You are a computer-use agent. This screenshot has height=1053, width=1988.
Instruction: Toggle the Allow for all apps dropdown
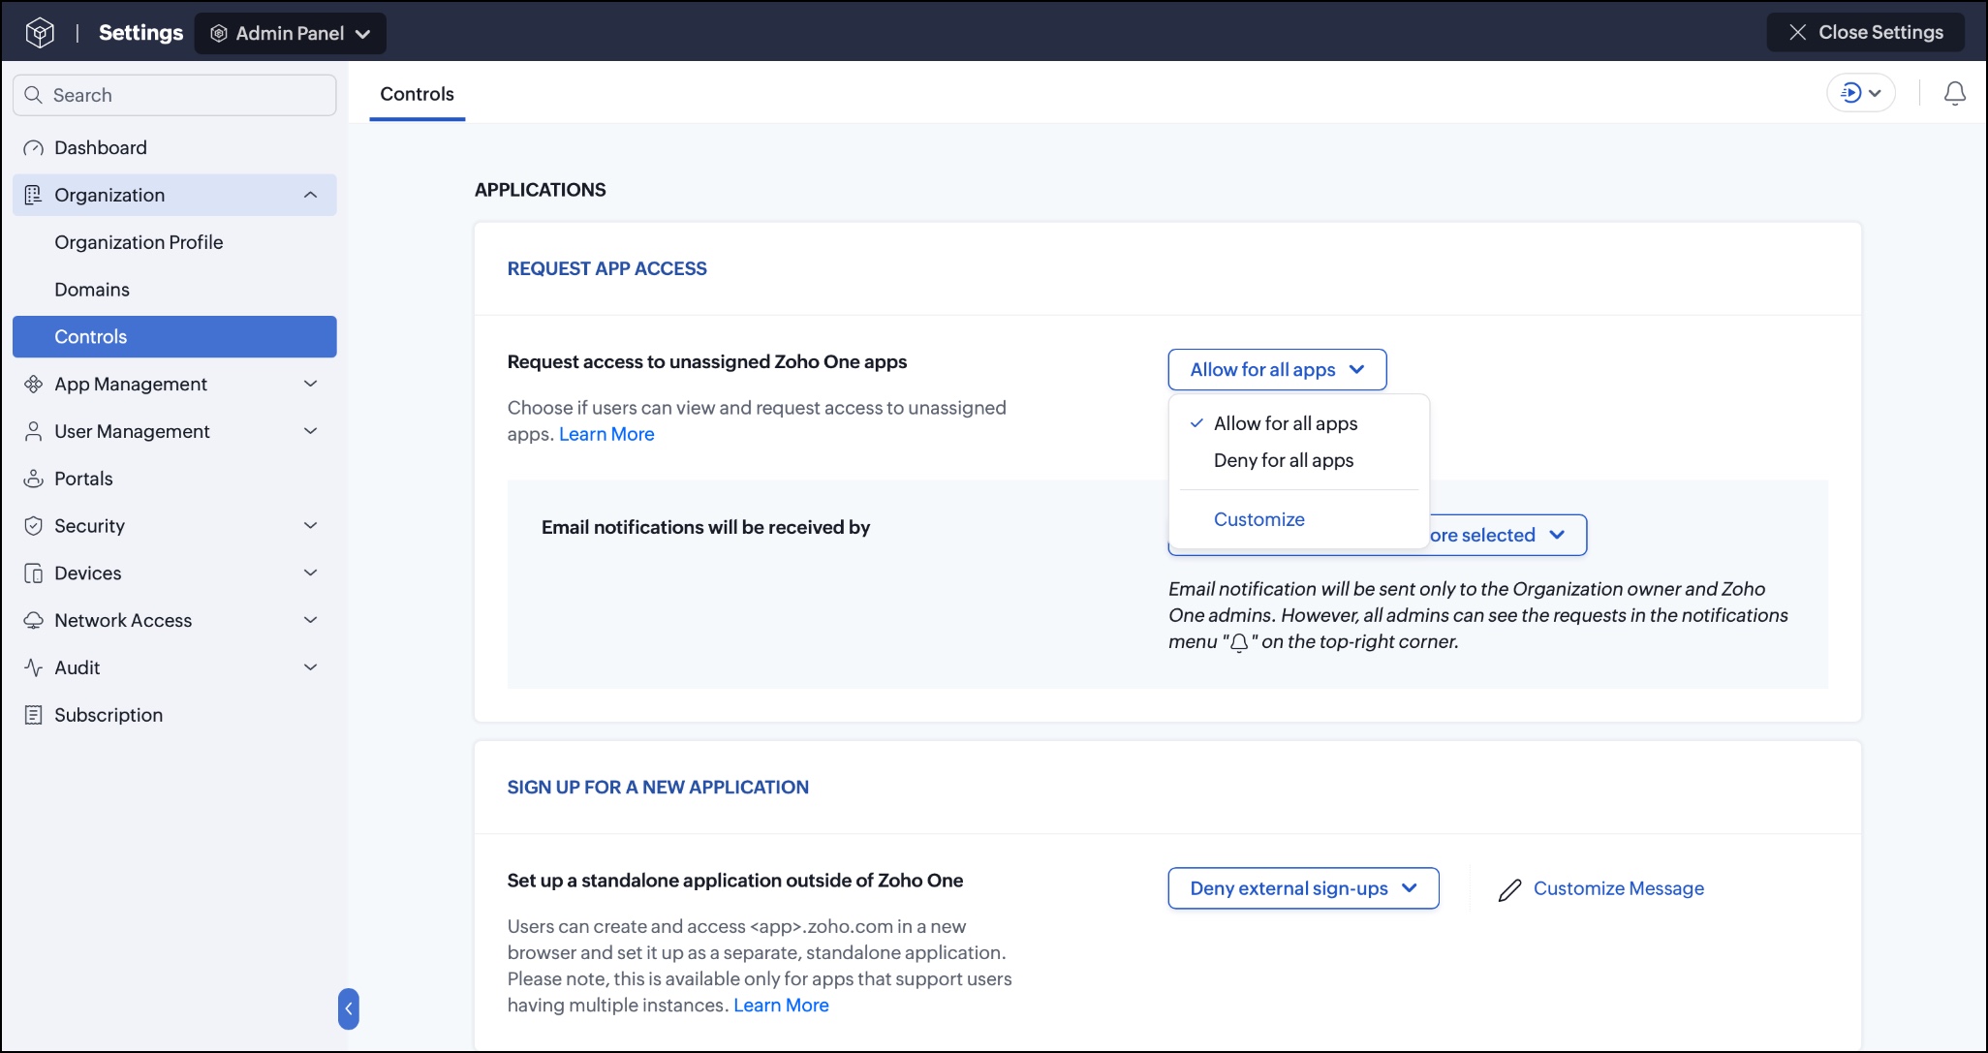coord(1277,370)
